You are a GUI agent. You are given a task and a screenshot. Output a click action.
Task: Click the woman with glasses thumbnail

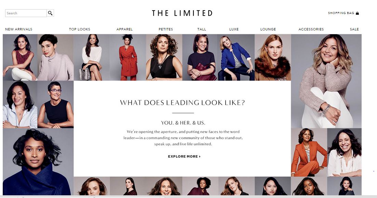[x=55, y=104]
